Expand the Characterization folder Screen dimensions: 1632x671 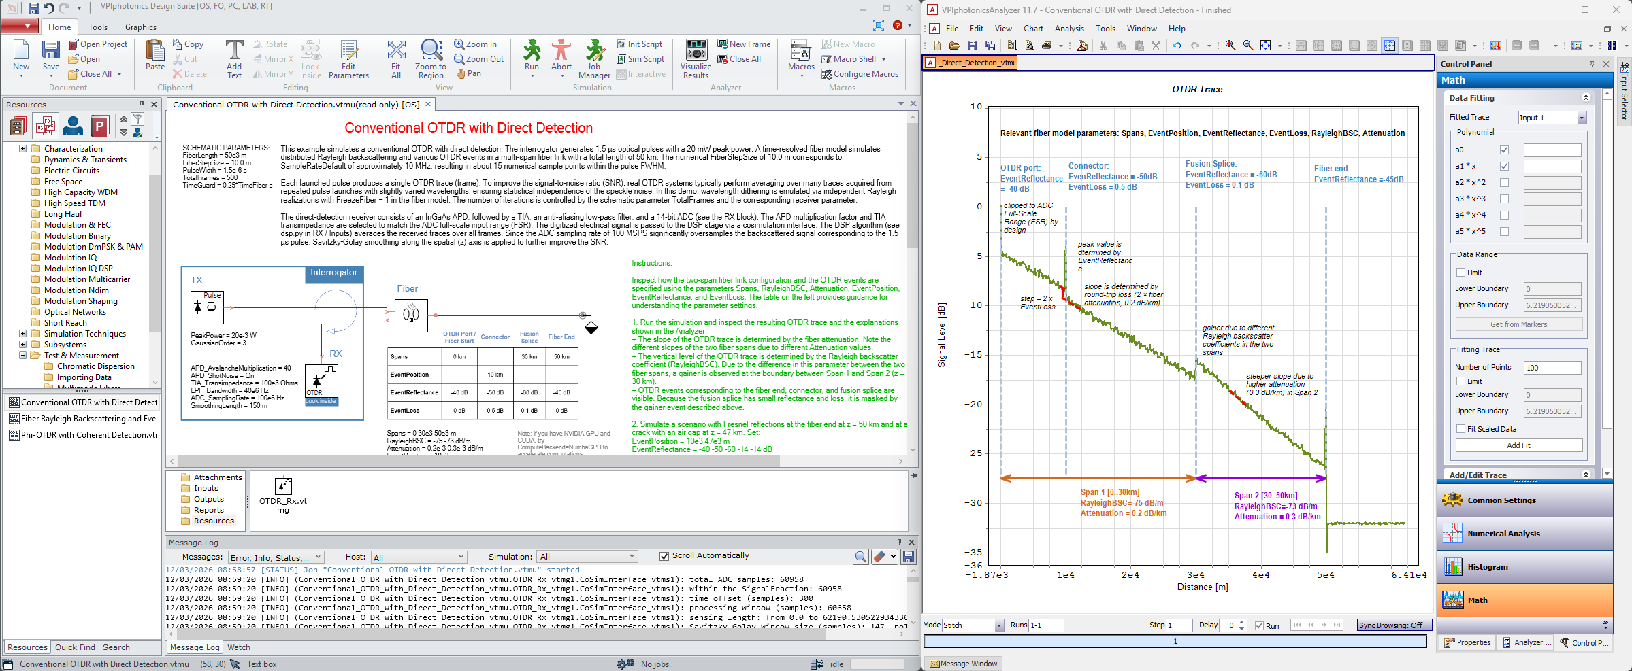(x=22, y=149)
